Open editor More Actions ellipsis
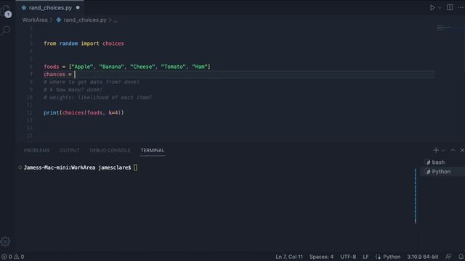 461,8
